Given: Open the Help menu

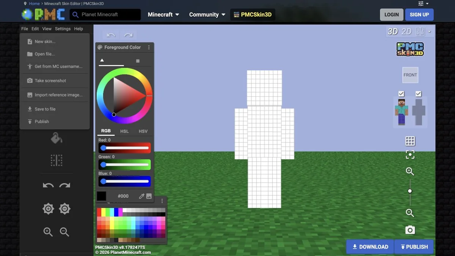Looking at the screenshot, I should (x=78, y=29).
